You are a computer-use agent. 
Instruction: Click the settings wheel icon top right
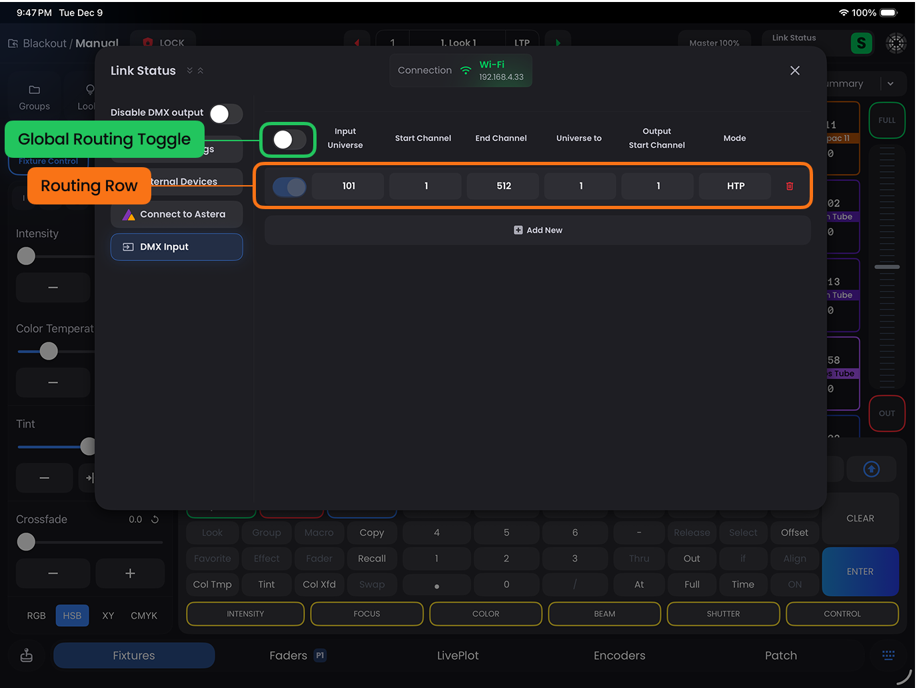tap(896, 43)
